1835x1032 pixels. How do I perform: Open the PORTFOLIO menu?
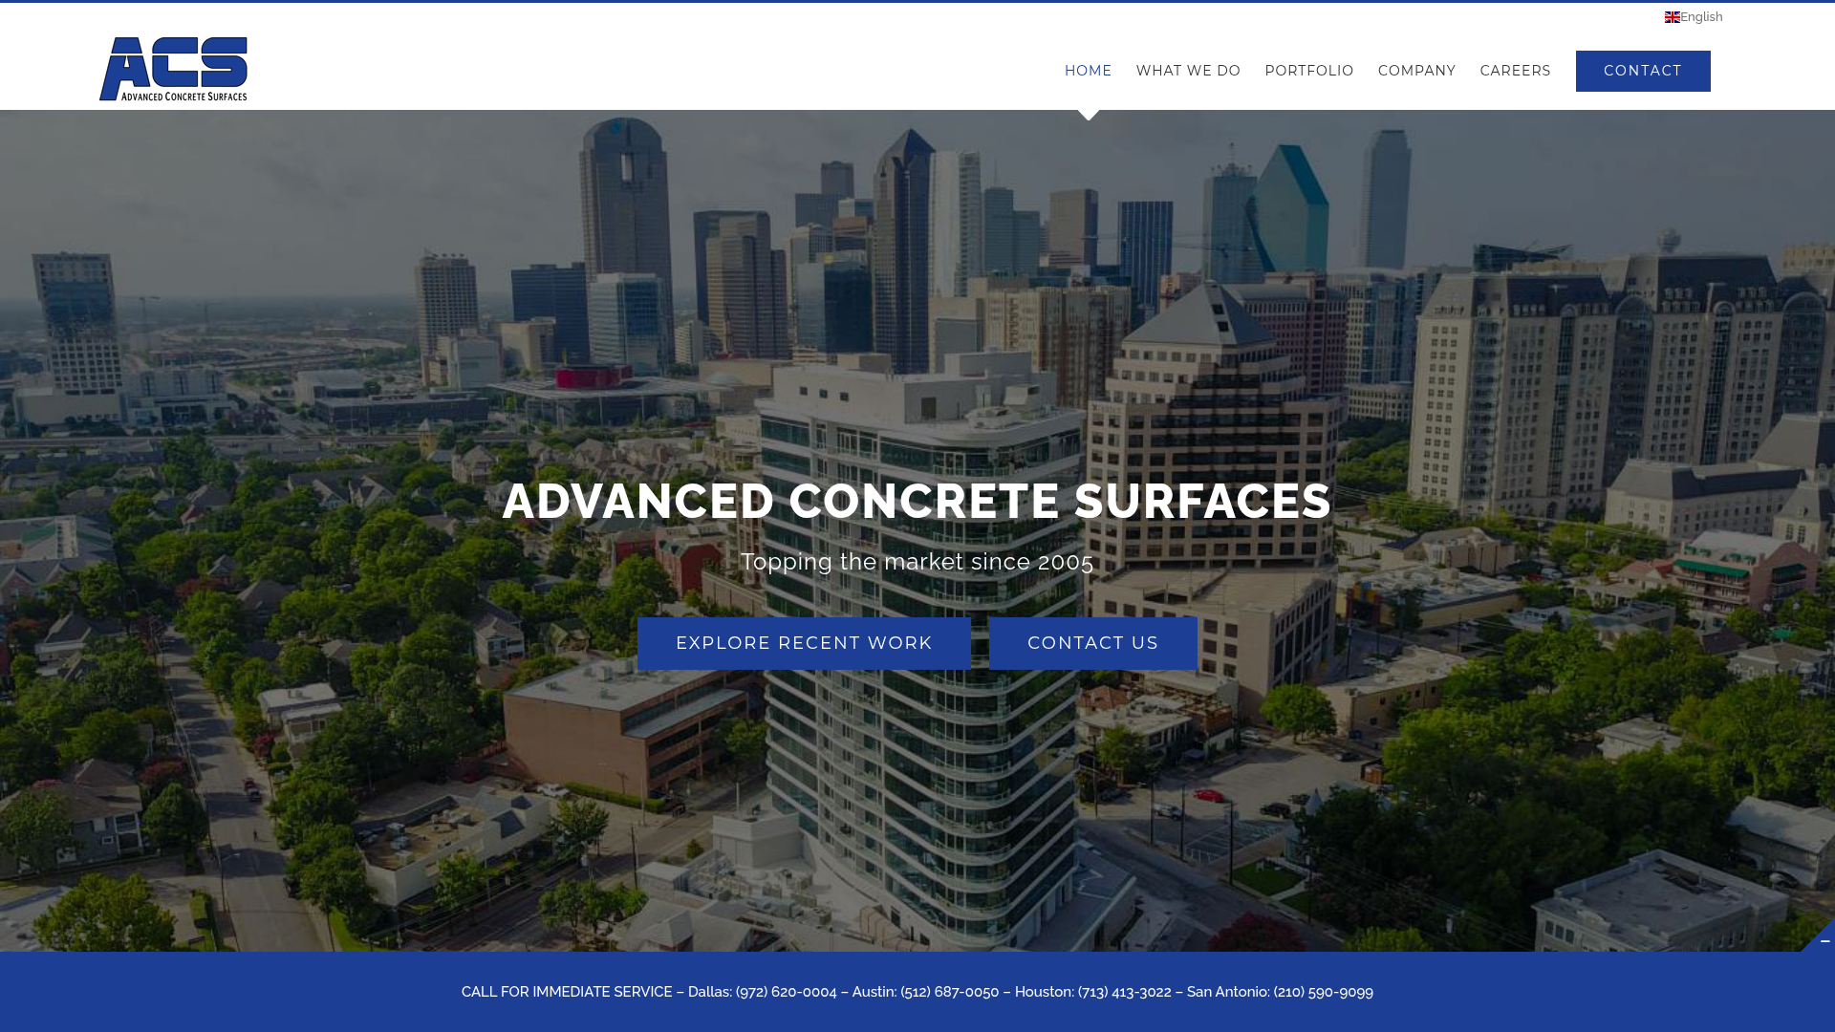(x=1309, y=70)
